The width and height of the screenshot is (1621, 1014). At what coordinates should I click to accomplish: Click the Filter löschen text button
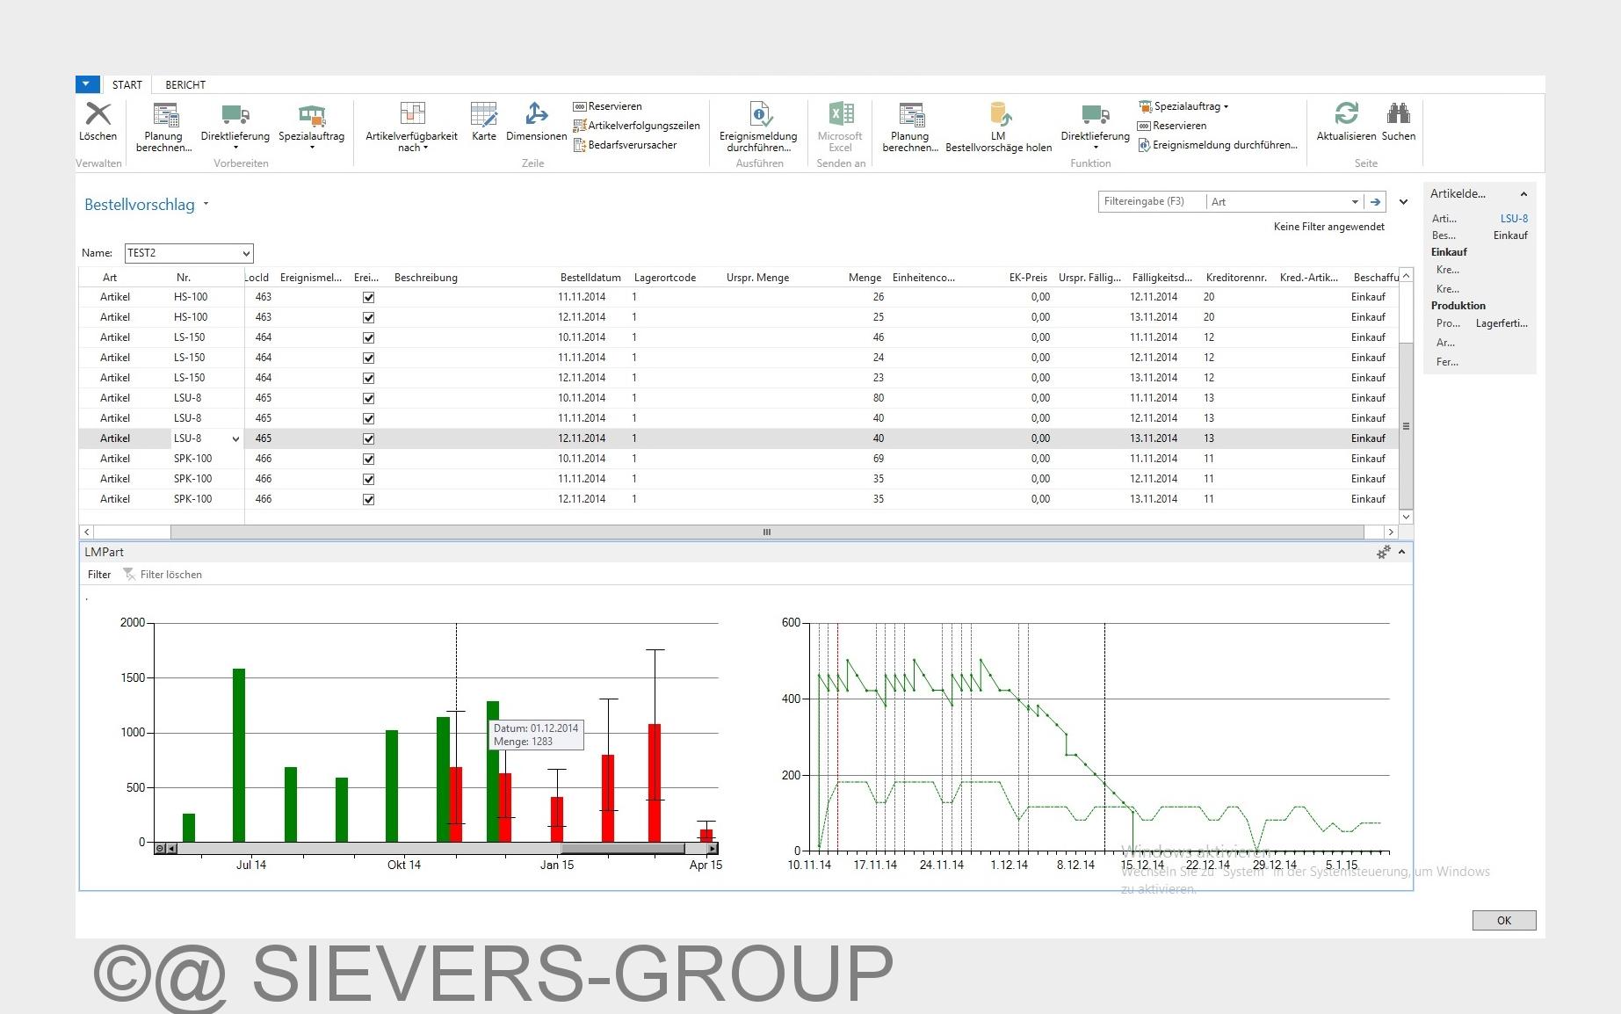coord(171,574)
